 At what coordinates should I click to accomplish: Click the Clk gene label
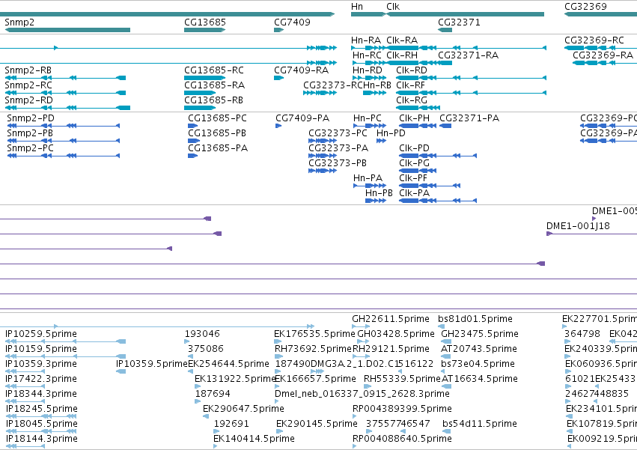pyautogui.click(x=393, y=7)
